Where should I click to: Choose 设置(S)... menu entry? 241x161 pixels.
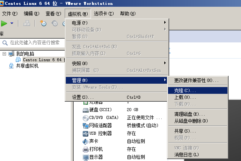(x=117, y=97)
